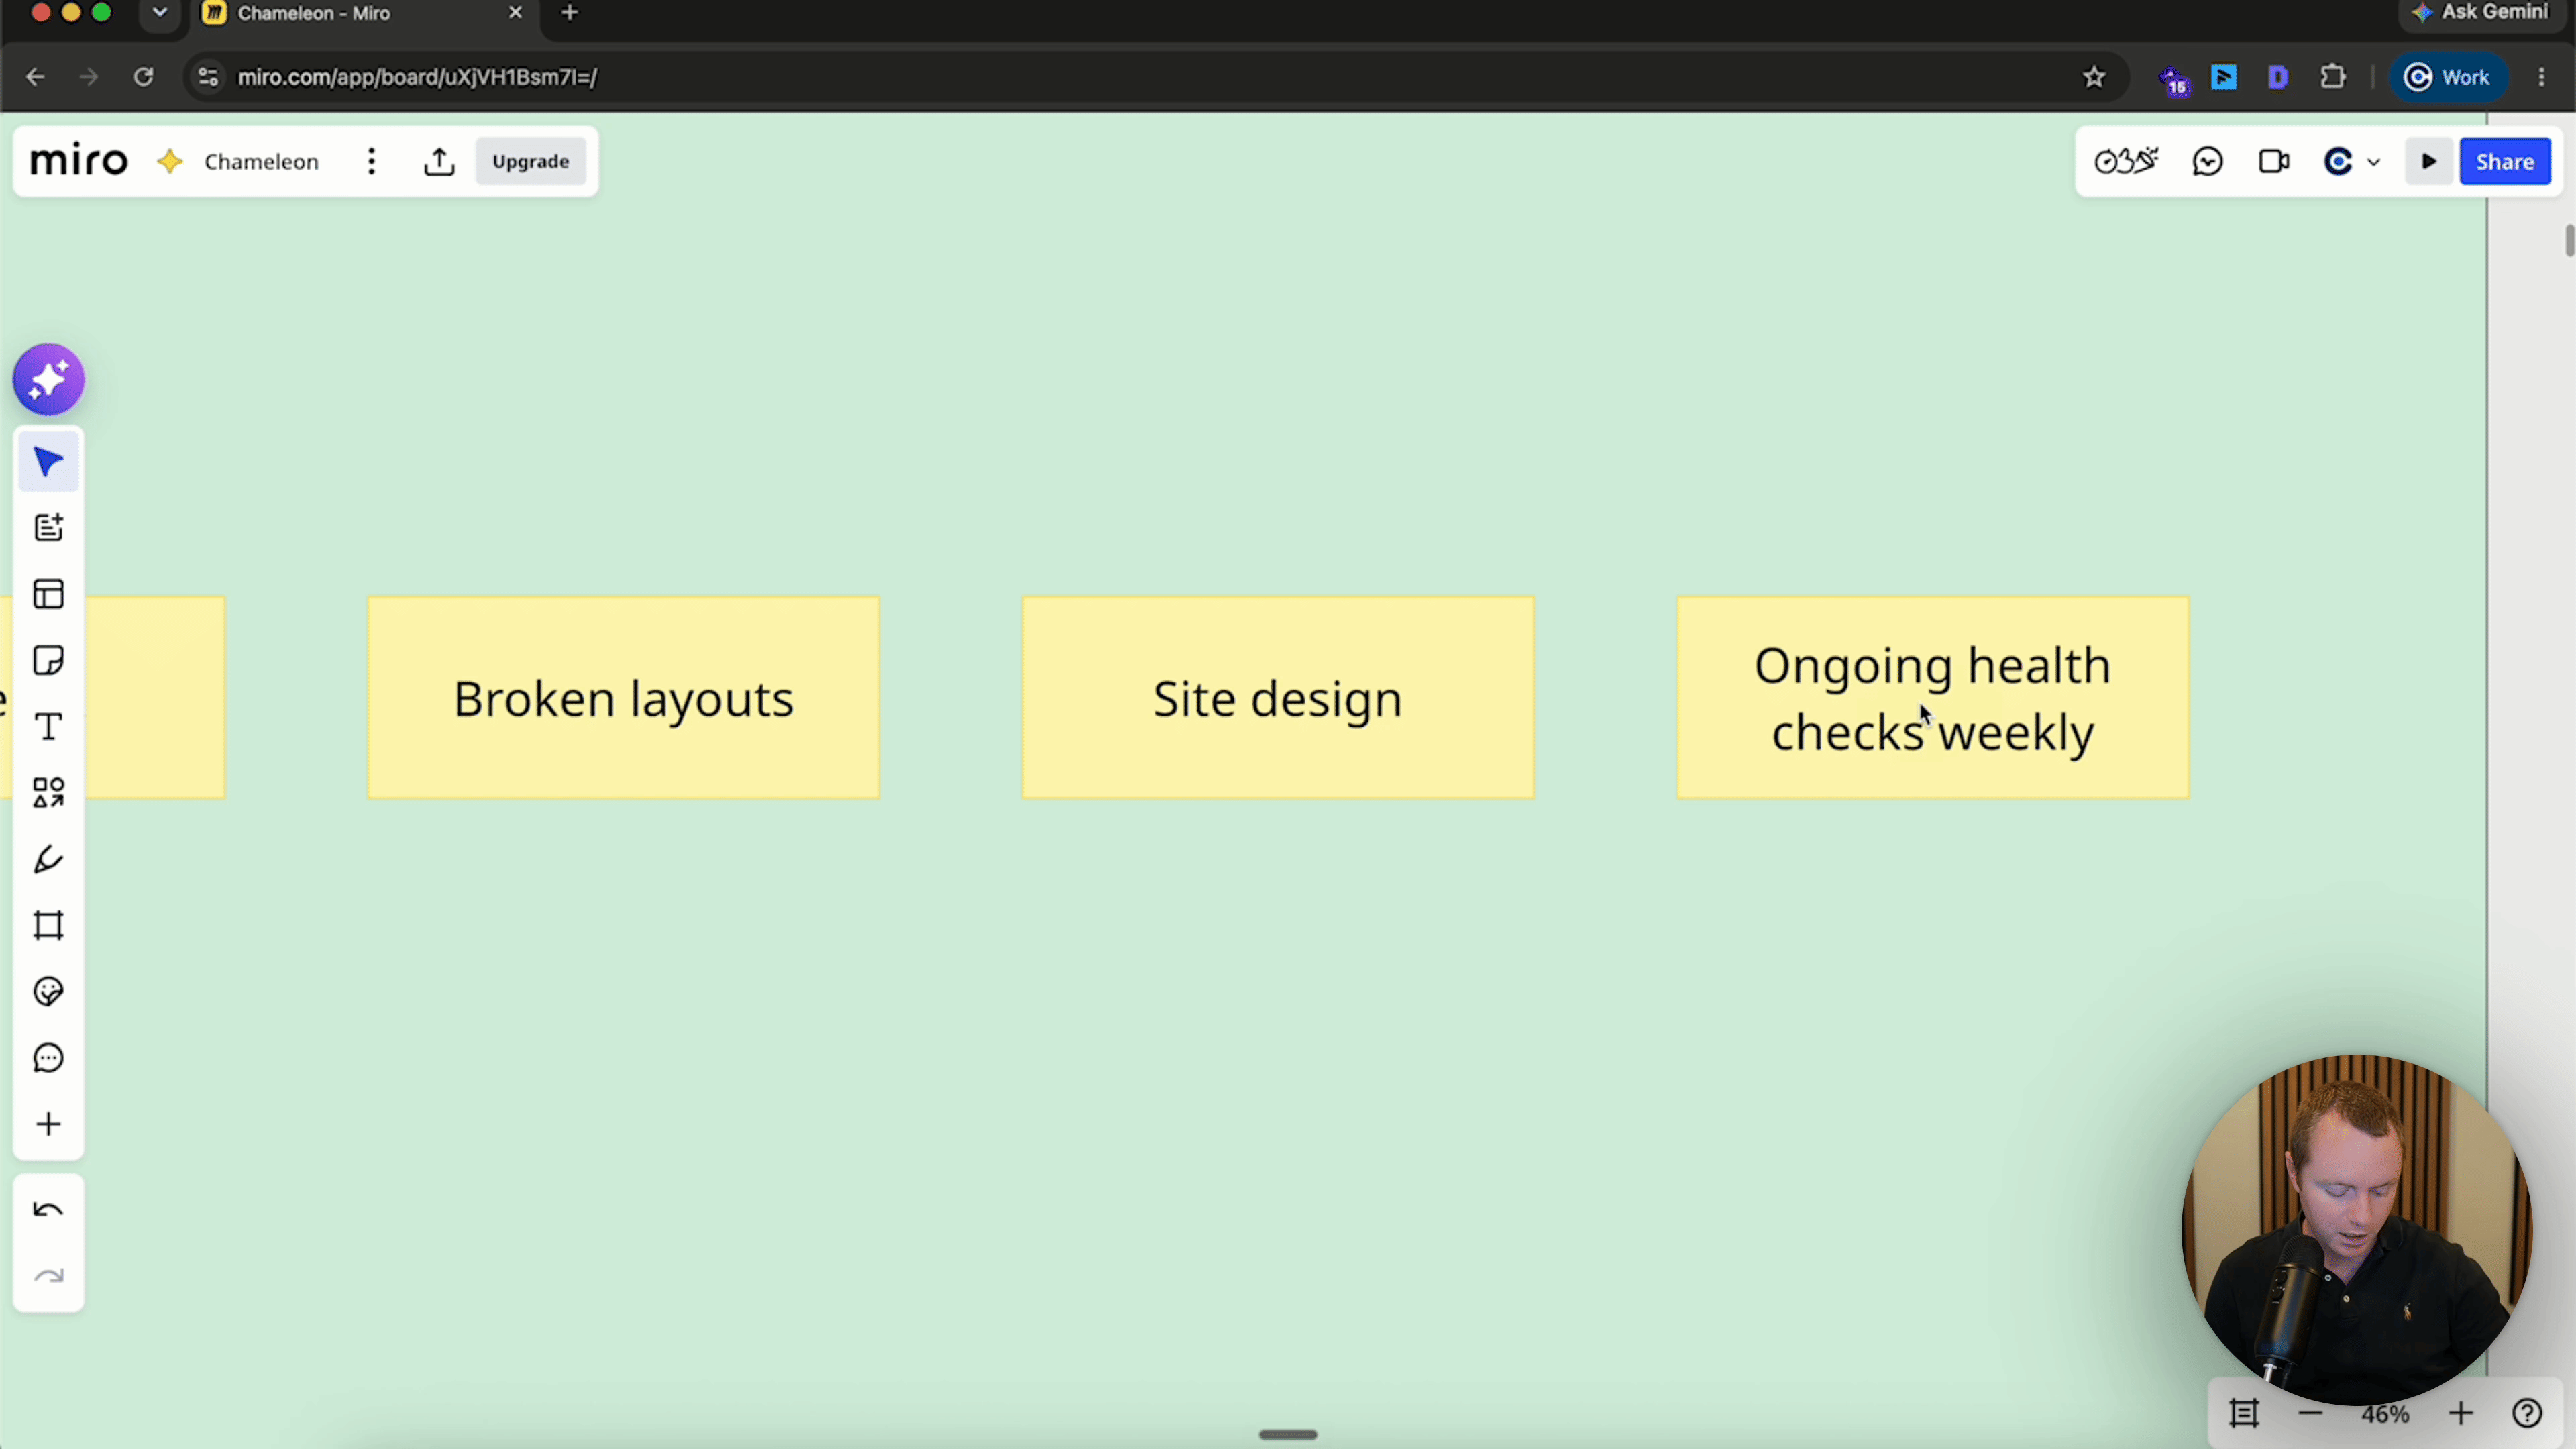Open the Shapes and lines tool
2576x1449 pixels.
[x=48, y=793]
